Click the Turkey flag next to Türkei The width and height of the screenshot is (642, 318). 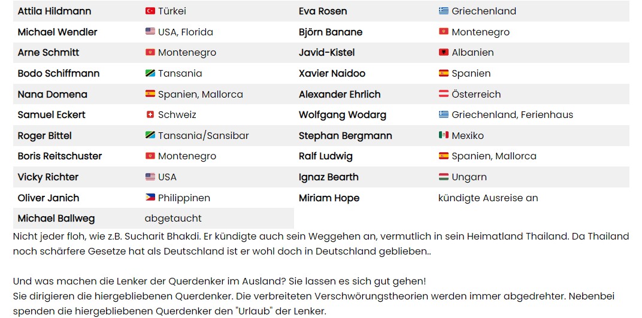click(150, 11)
